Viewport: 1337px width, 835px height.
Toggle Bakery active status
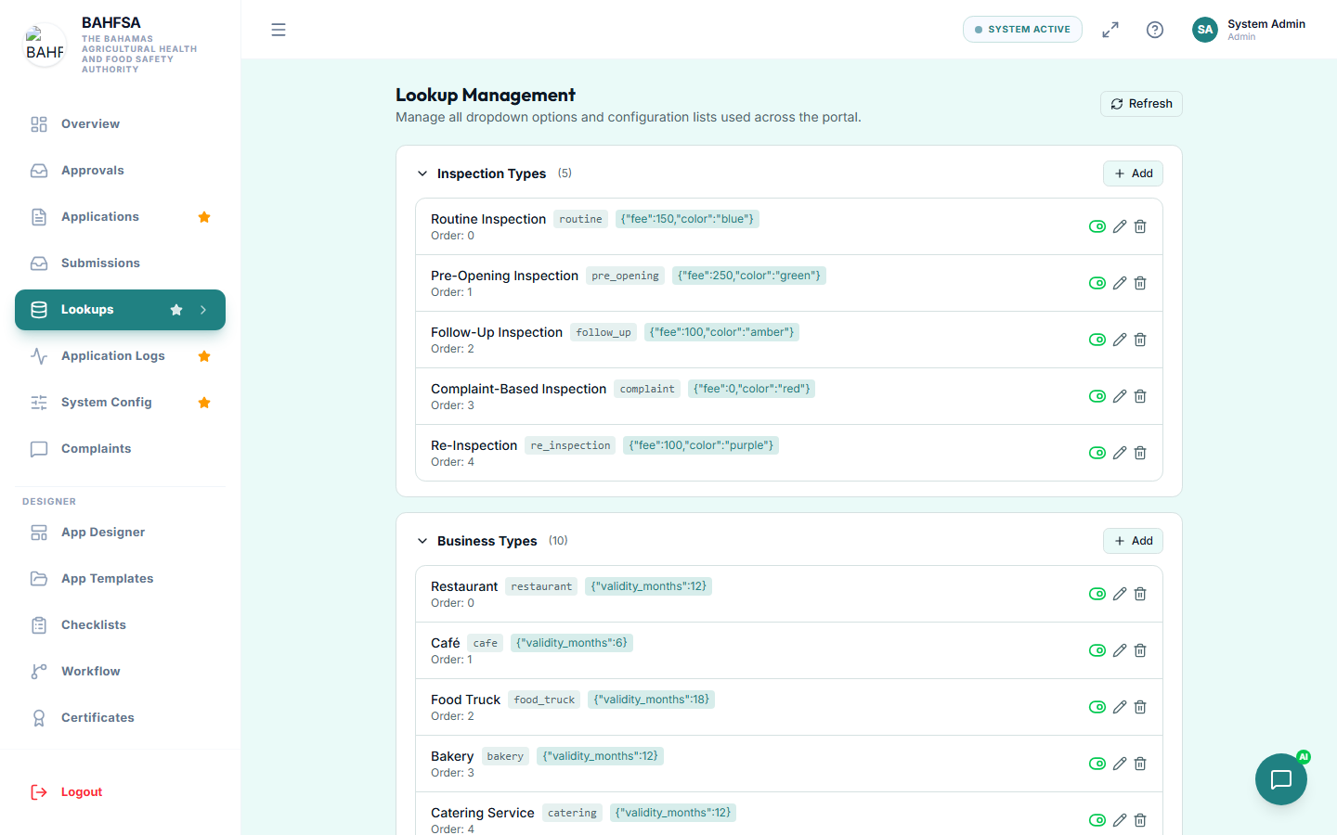tap(1097, 764)
